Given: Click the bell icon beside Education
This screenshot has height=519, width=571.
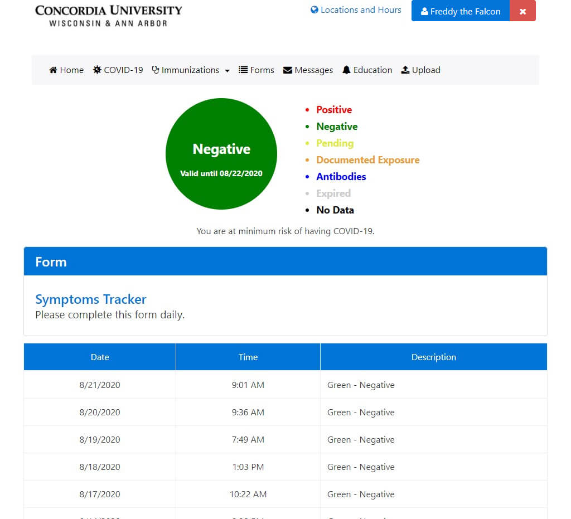Looking at the screenshot, I should click(346, 70).
